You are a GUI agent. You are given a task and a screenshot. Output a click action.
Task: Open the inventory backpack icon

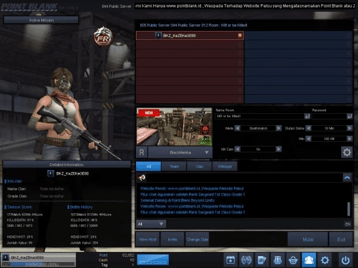277,260
